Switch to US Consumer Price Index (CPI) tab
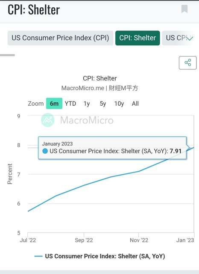199x274 pixels. [60, 38]
